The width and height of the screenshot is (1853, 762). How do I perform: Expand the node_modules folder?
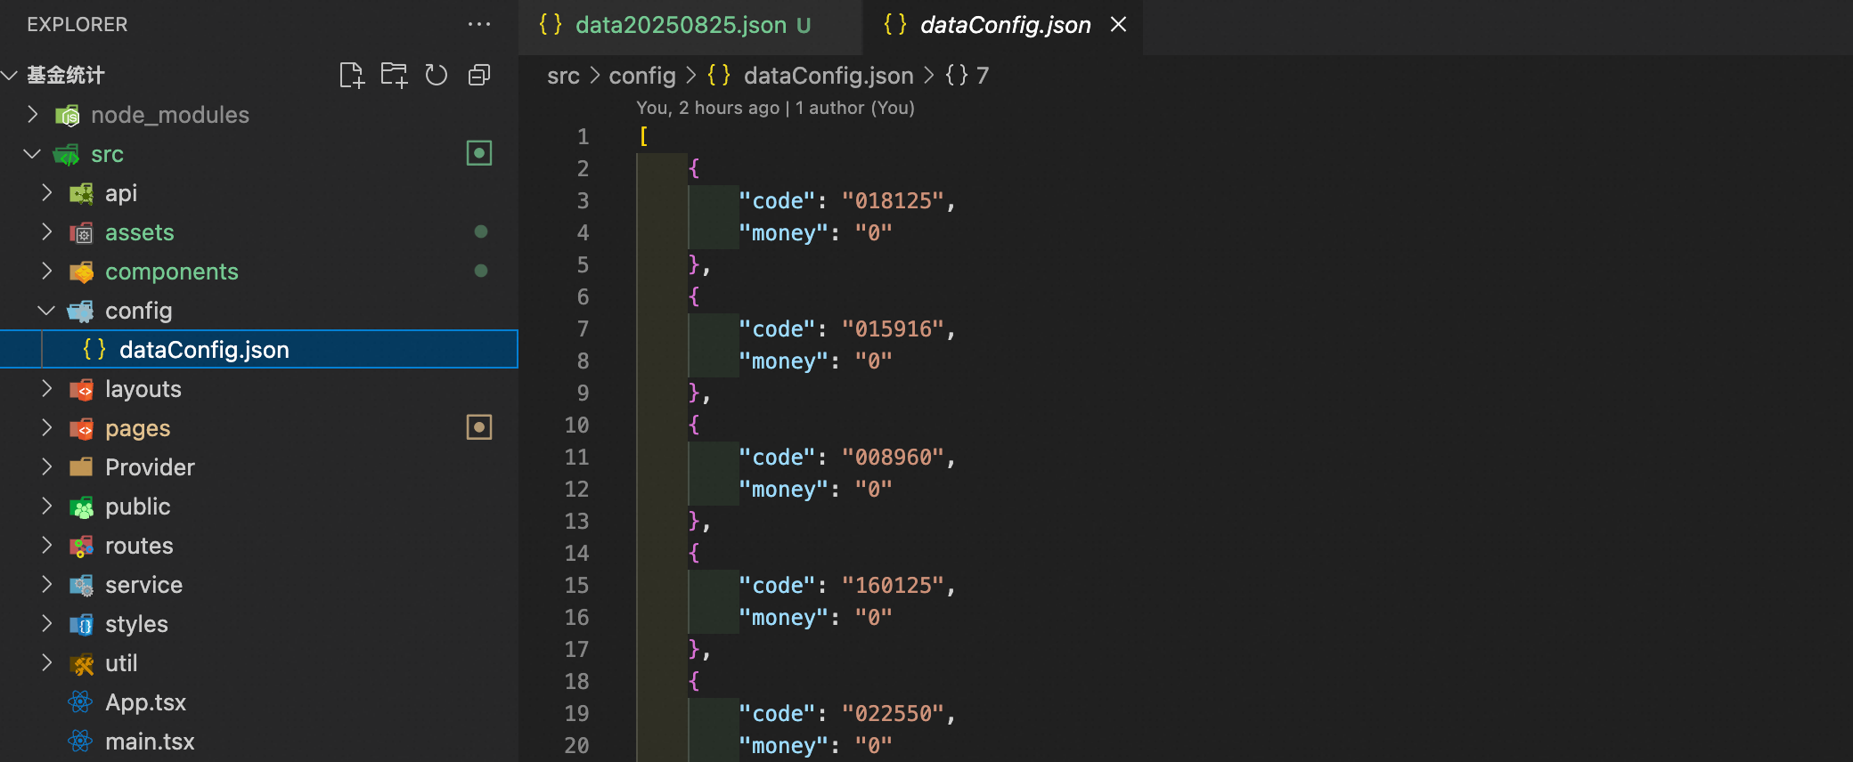click(33, 114)
